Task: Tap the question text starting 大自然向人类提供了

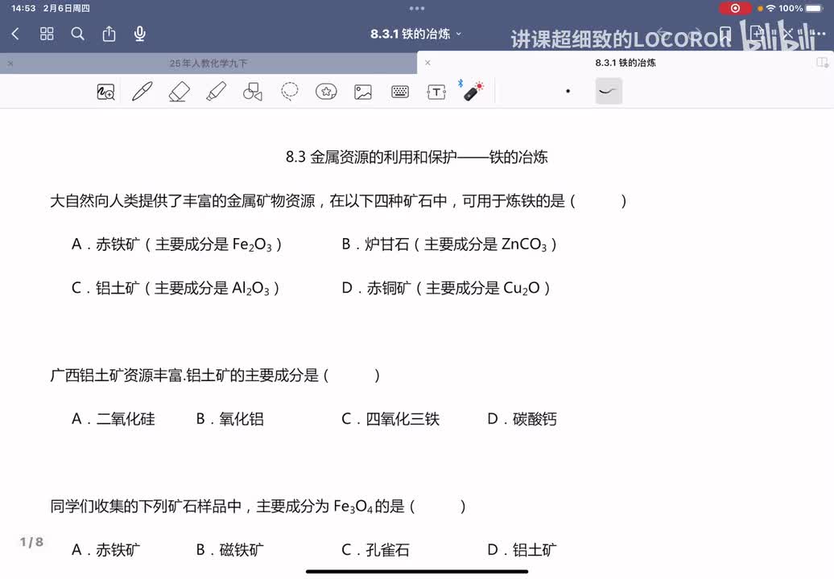Action: (338, 201)
